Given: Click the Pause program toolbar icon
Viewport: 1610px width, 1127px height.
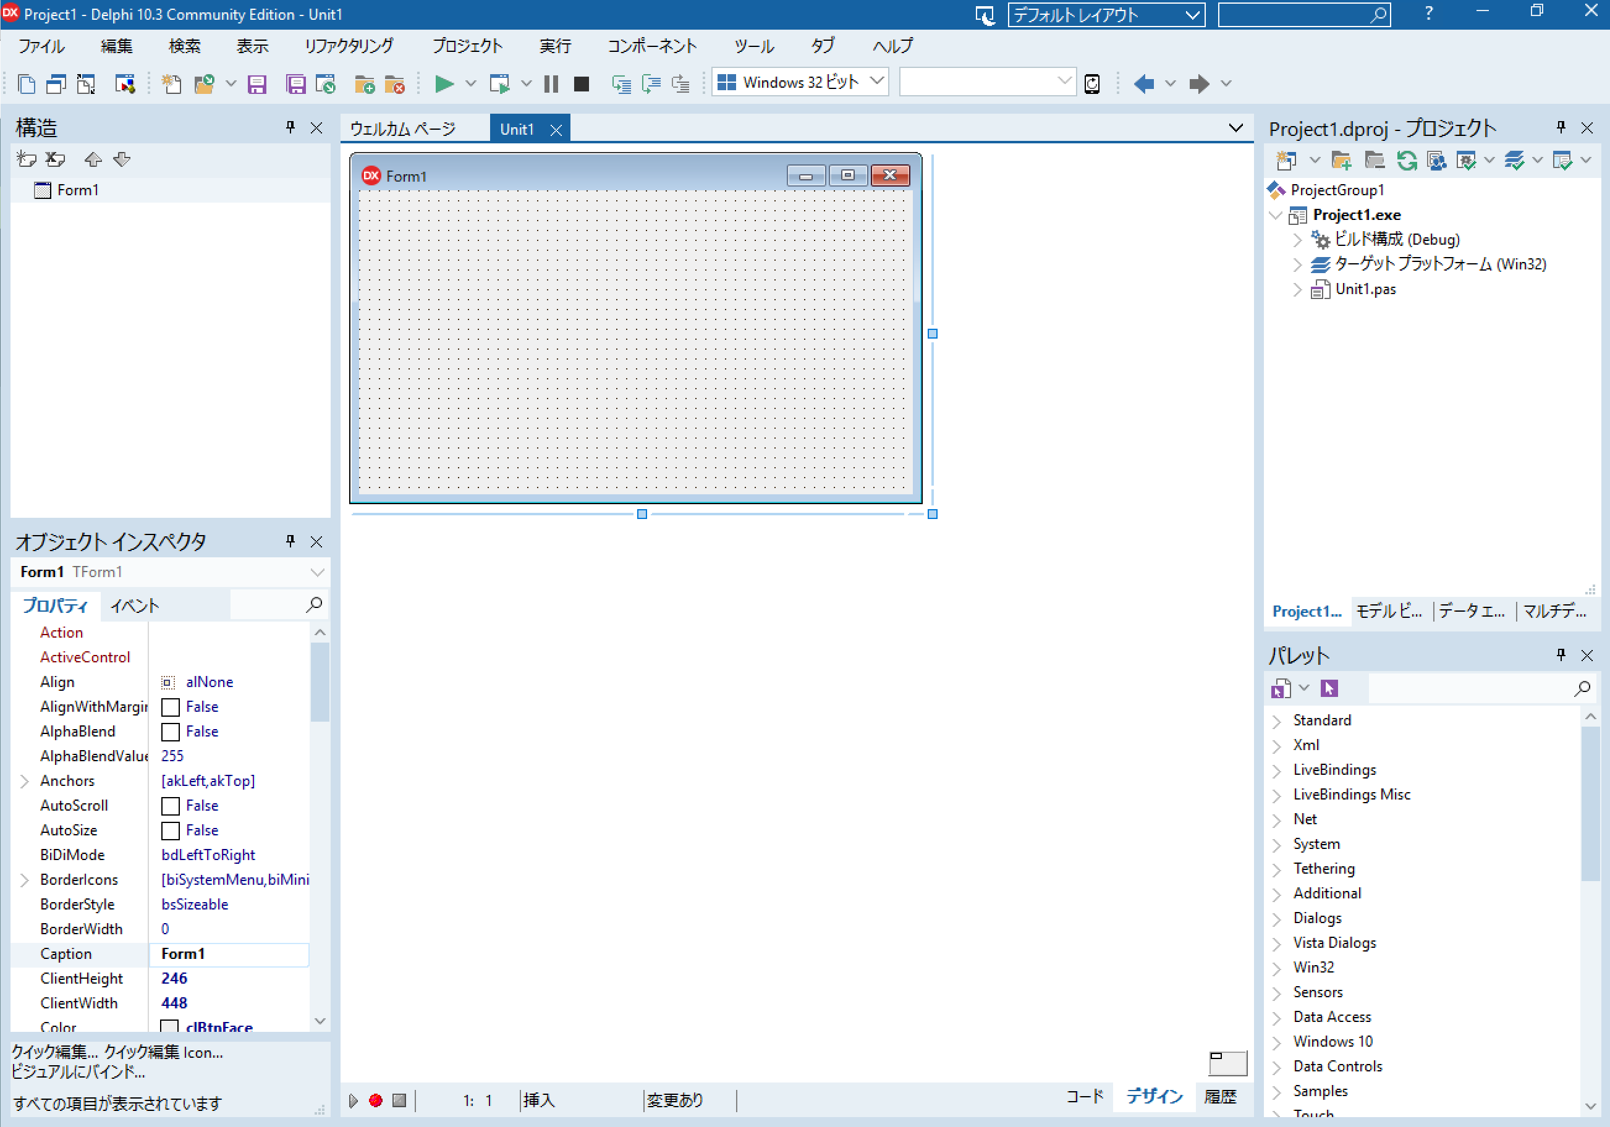Looking at the screenshot, I should coord(551,84).
